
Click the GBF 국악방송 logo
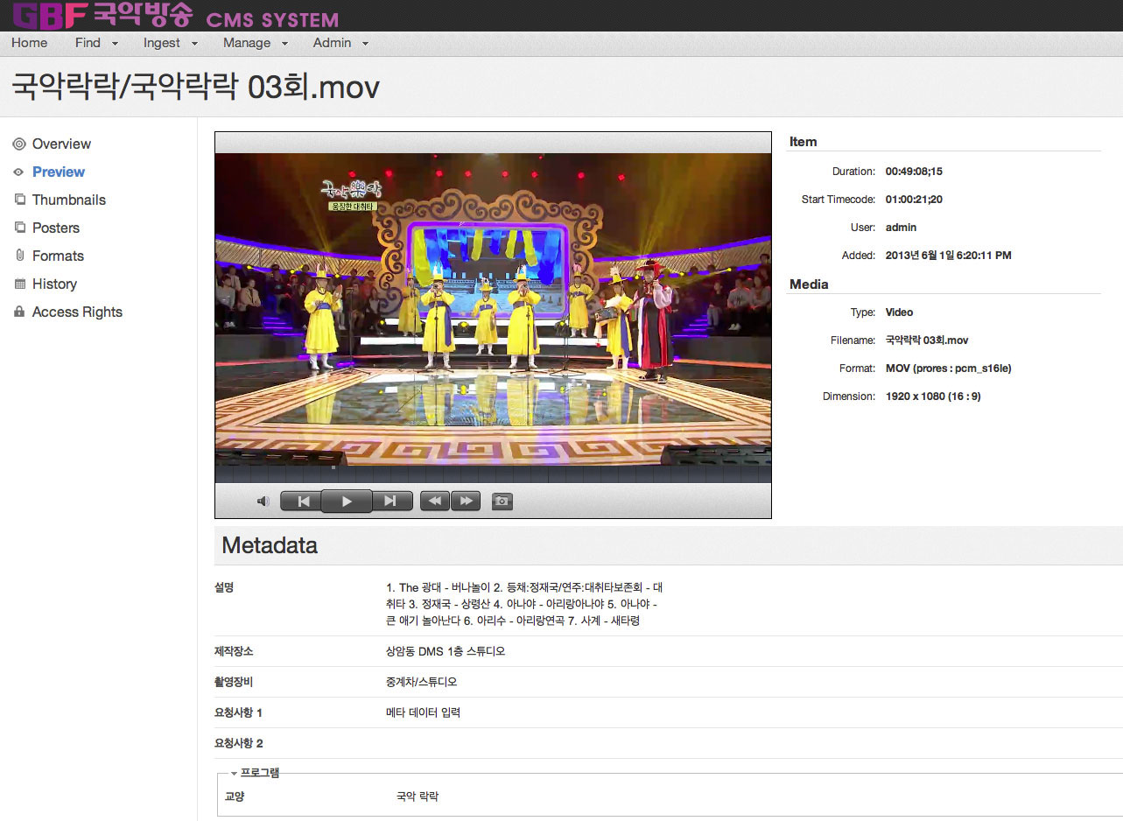click(x=102, y=16)
